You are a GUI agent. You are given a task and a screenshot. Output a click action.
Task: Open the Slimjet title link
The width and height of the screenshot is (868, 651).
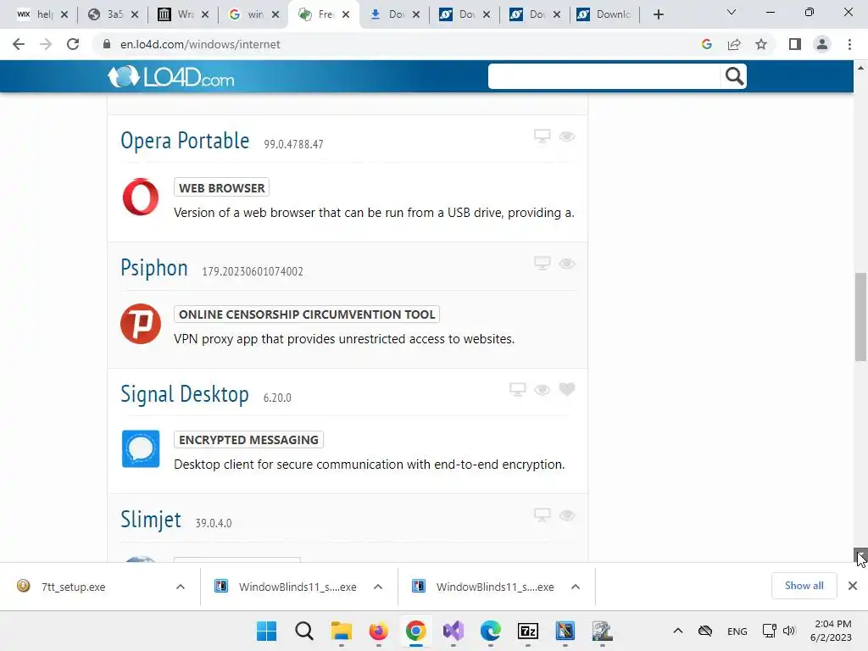151,520
